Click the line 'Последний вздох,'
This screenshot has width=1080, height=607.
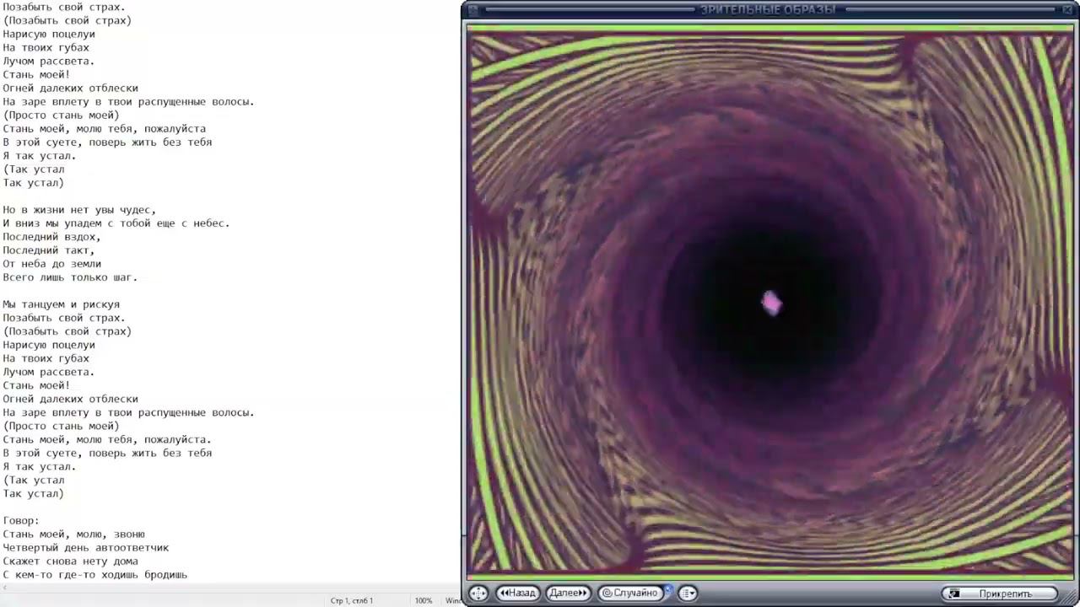pyautogui.click(x=52, y=237)
